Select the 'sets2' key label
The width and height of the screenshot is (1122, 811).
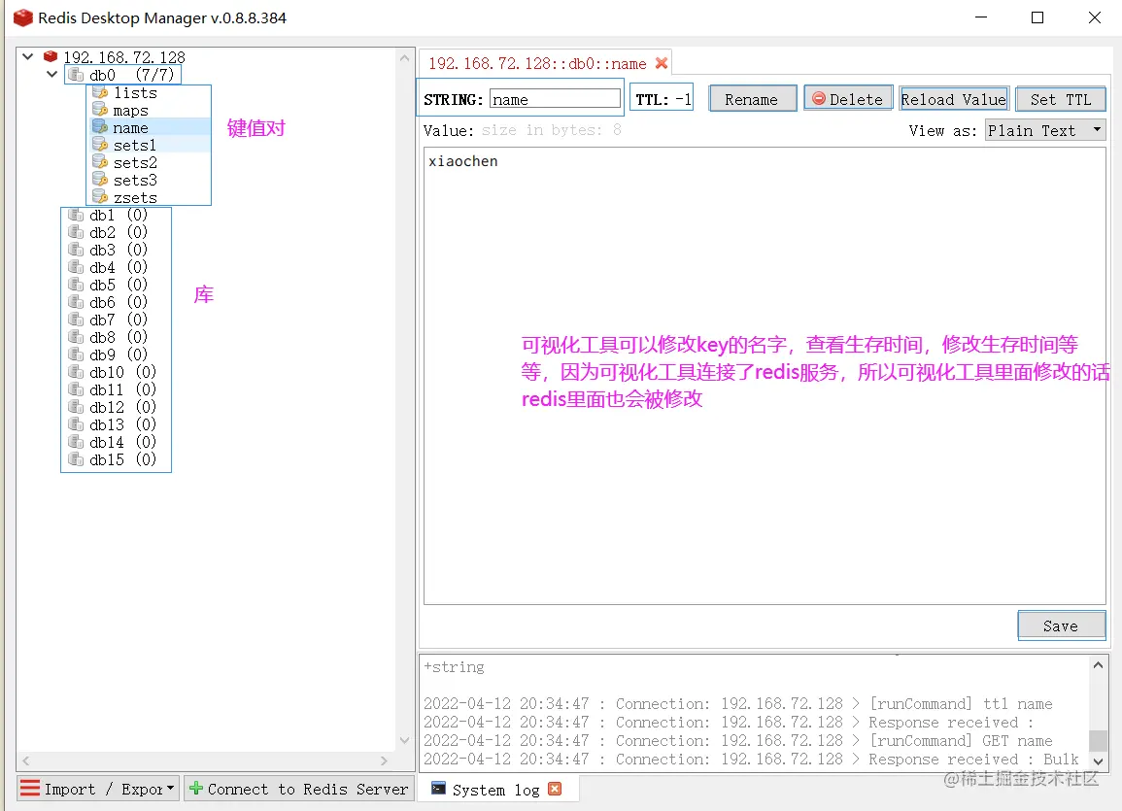(x=135, y=163)
